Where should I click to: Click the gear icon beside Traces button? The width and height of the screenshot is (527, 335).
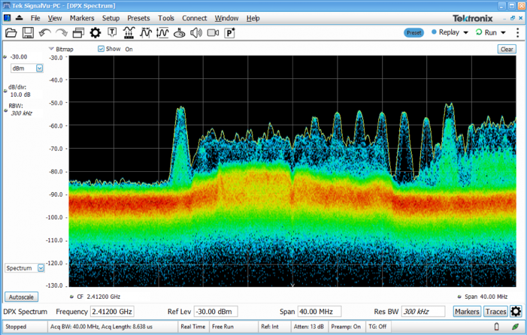click(516, 311)
